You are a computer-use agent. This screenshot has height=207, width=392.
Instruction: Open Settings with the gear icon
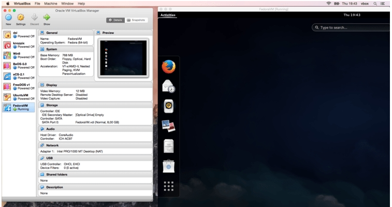(21, 18)
